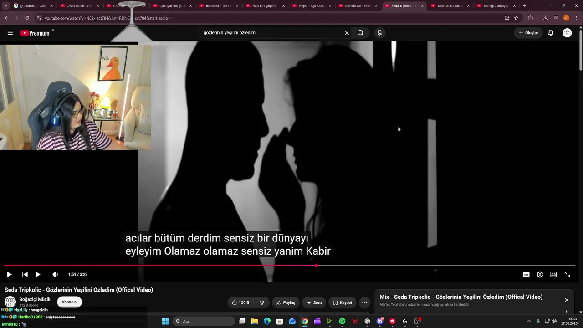This screenshot has width=583, height=328.
Task: Open the volume control in system tray
Action: click(x=554, y=321)
